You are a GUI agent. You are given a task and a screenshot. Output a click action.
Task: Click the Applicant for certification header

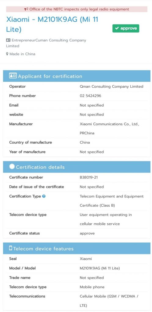click(x=77, y=76)
